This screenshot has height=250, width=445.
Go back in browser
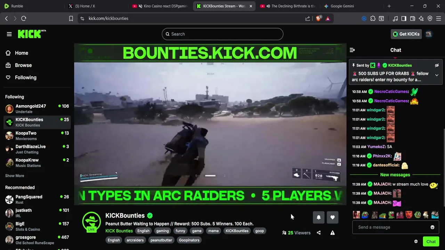tap(6, 18)
